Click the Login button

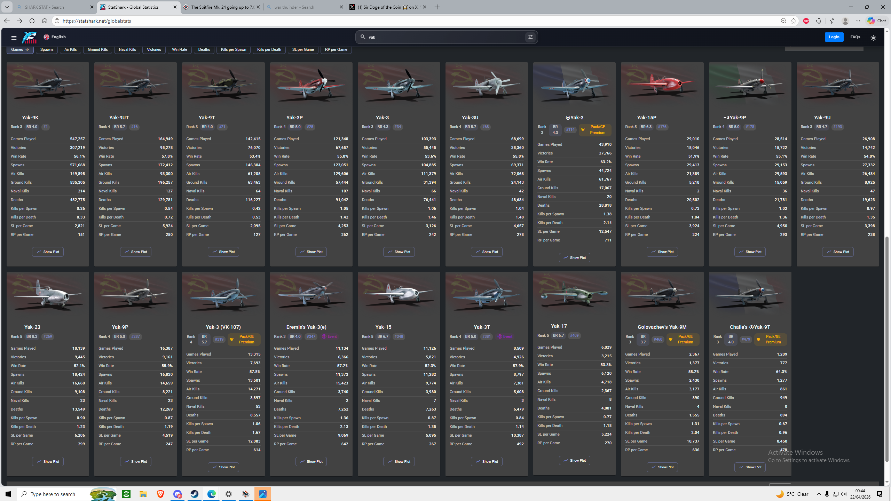[834, 37]
